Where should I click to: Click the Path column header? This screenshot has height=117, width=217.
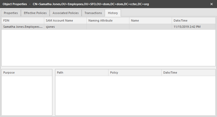(x=82, y=73)
